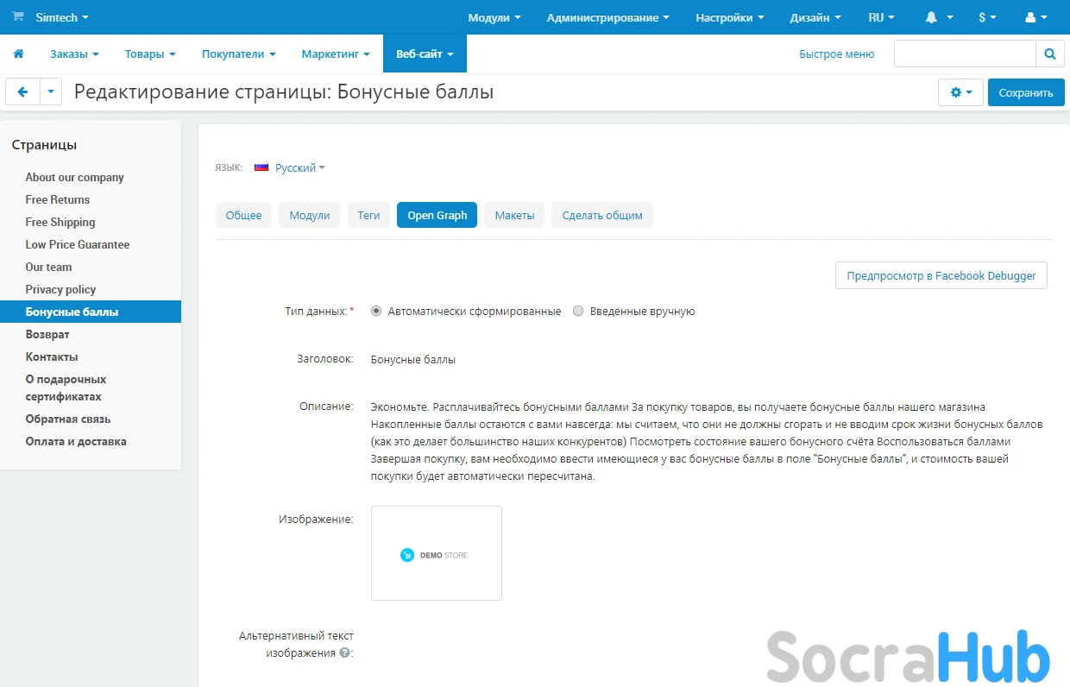Open the Privacy policy page in sidebar
The image size is (1070, 687).
[60, 289]
